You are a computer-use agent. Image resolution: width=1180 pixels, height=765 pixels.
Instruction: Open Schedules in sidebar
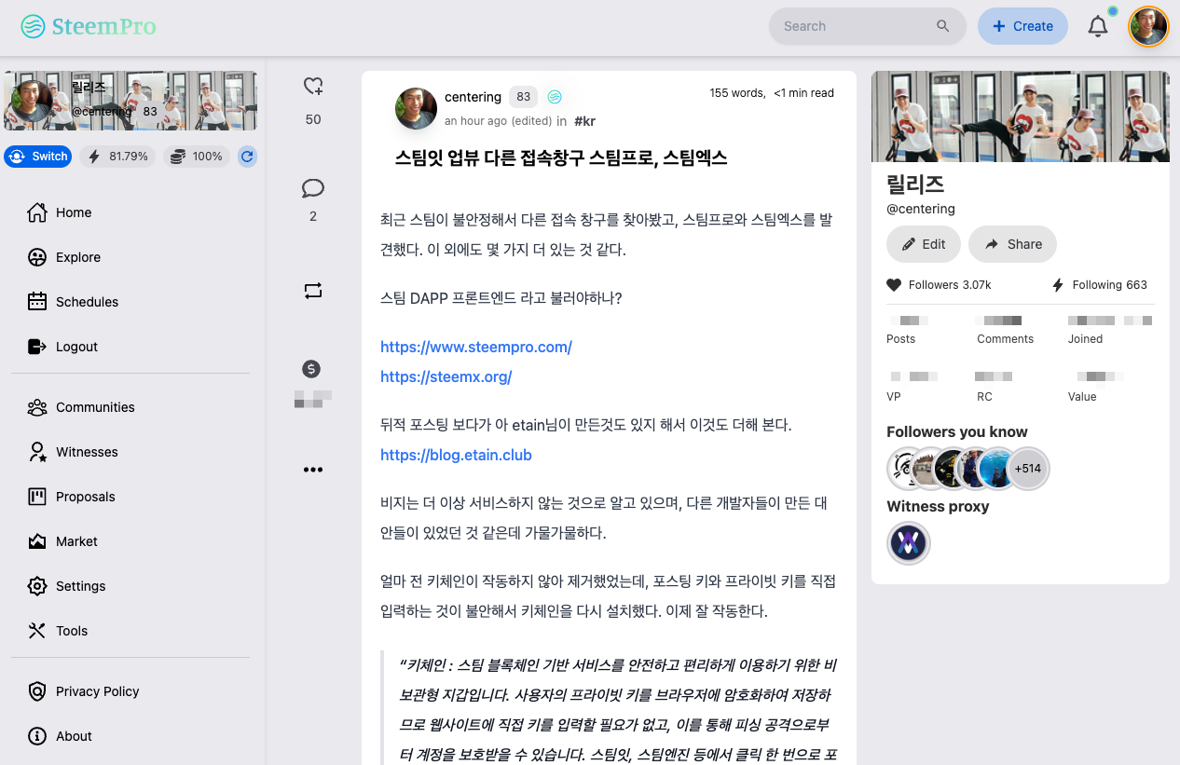point(73,302)
